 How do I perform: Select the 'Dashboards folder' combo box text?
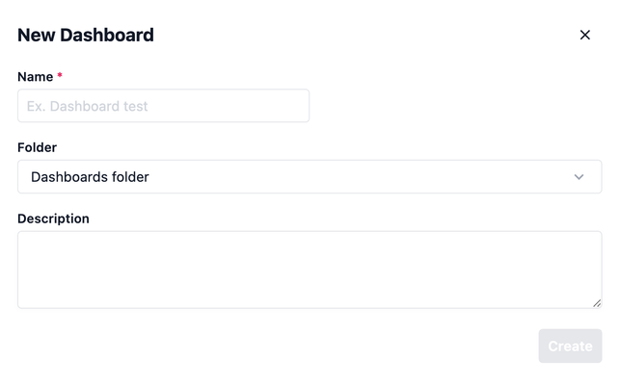[90, 177]
